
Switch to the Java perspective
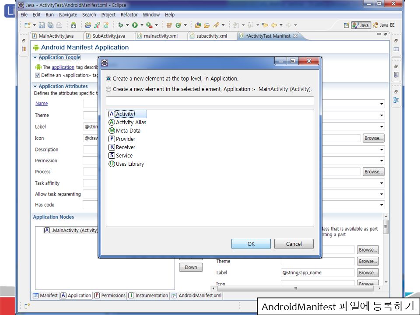pos(361,25)
